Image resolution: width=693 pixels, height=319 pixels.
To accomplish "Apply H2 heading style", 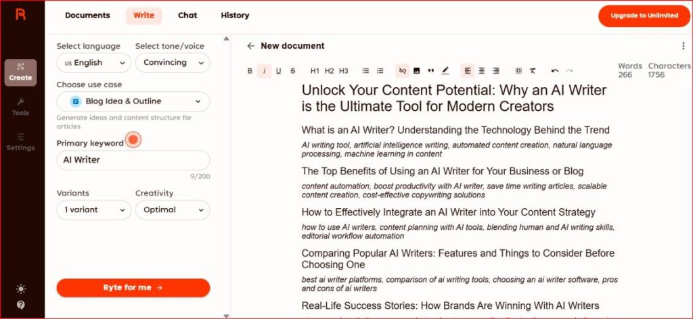I will tap(330, 70).
